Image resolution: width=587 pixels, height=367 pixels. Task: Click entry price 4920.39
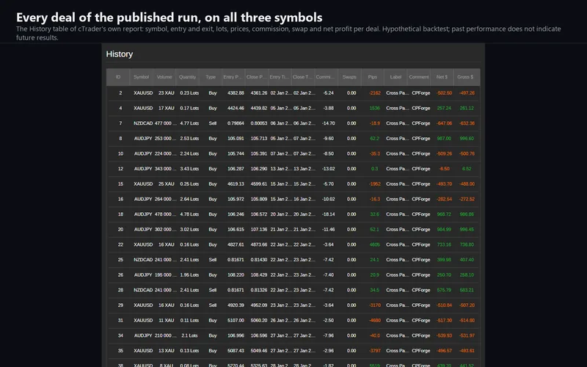[236, 305]
